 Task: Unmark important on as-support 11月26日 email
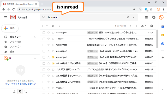pyautogui.click(x=53, y=57)
